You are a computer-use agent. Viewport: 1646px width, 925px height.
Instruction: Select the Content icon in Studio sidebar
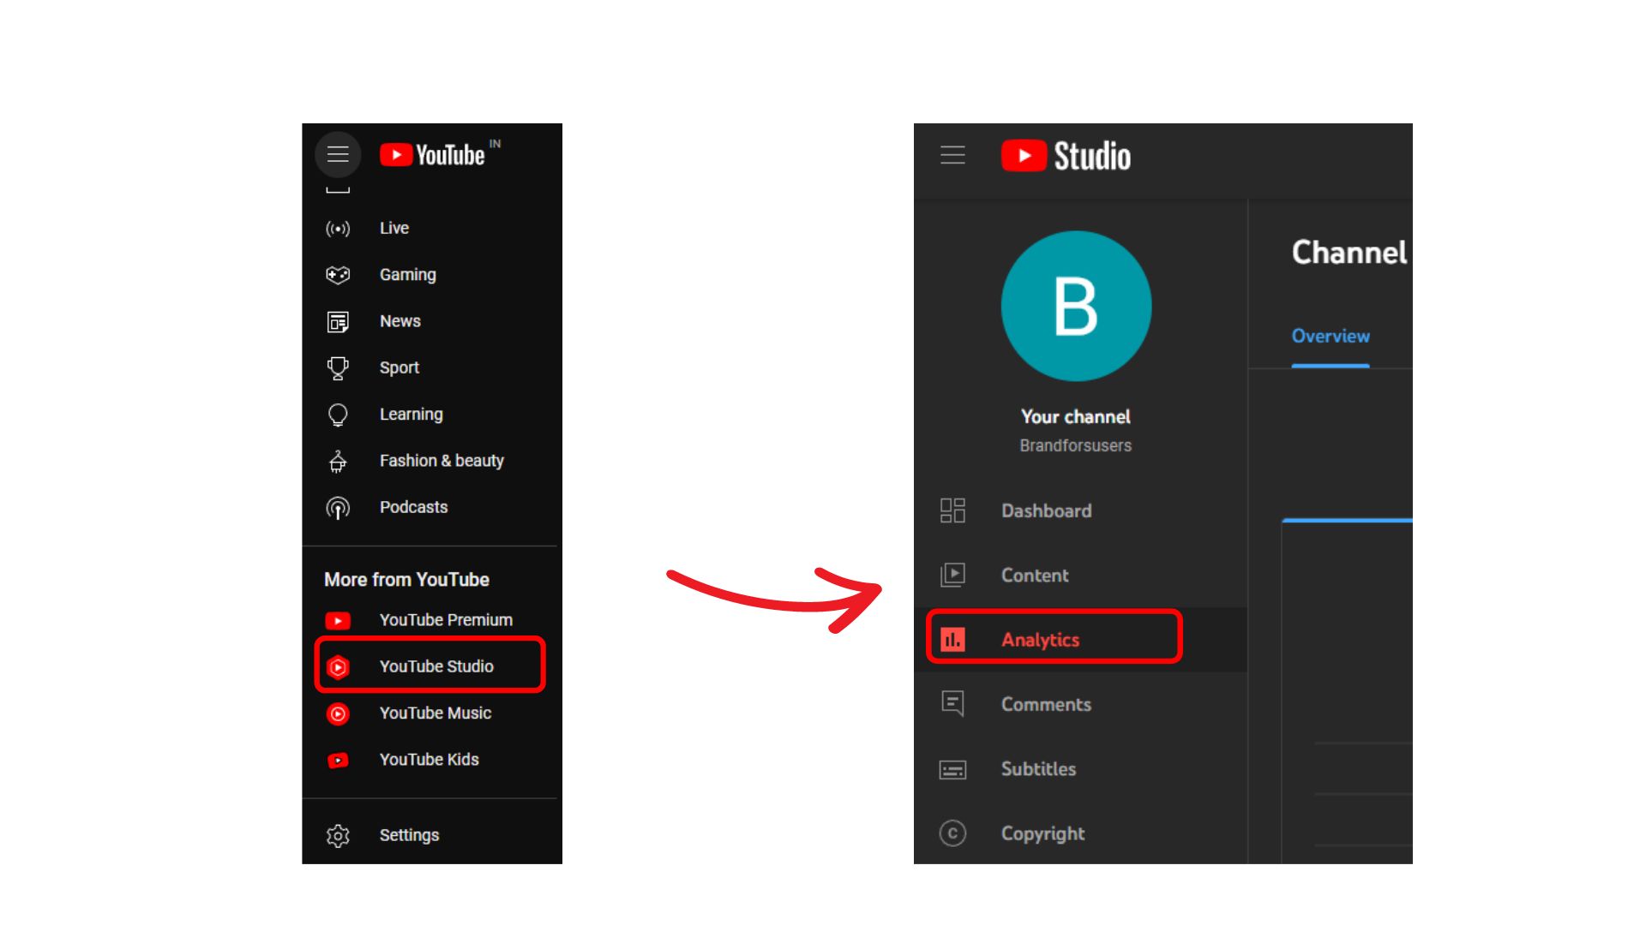point(952,575)
